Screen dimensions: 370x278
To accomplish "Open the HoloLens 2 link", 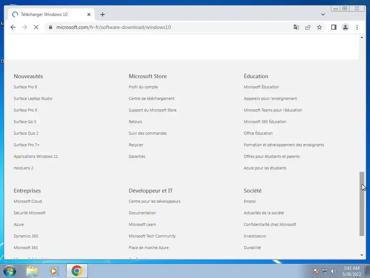I will point(23,168).
